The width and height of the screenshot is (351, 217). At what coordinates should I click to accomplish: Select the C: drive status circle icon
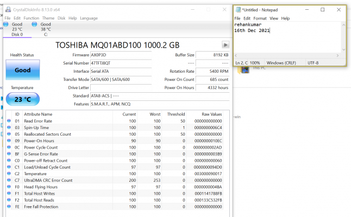coord(34,24)
